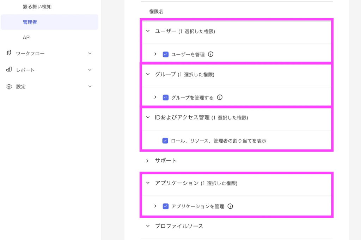The image size is (361, 240).
Task: Click info icon beside ユーザーを管理
Action: (x=211, y=54)
